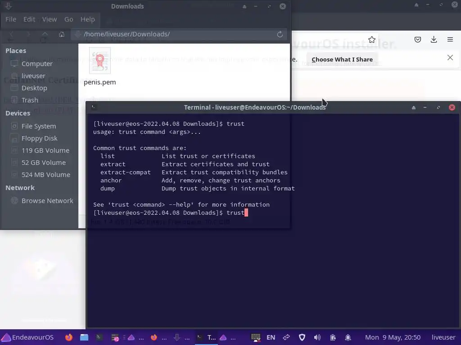Dismiss the Firefox data sharing notification
Viewport: 461px width, 345px height.
coord(450,58)
